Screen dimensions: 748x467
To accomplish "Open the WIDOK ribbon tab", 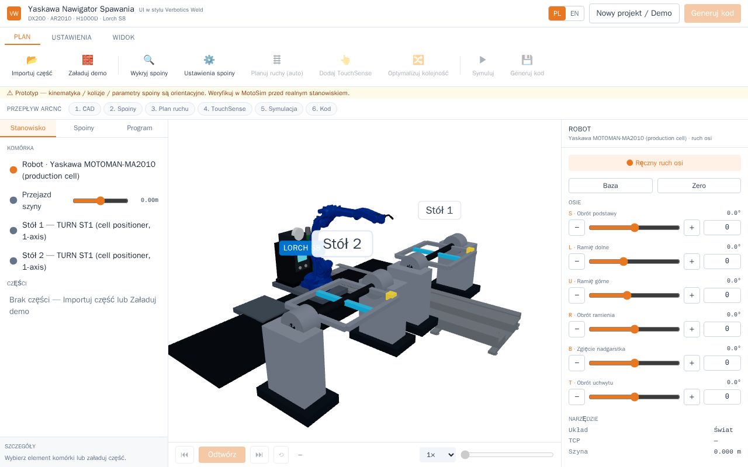I will [x=123, y=37].
